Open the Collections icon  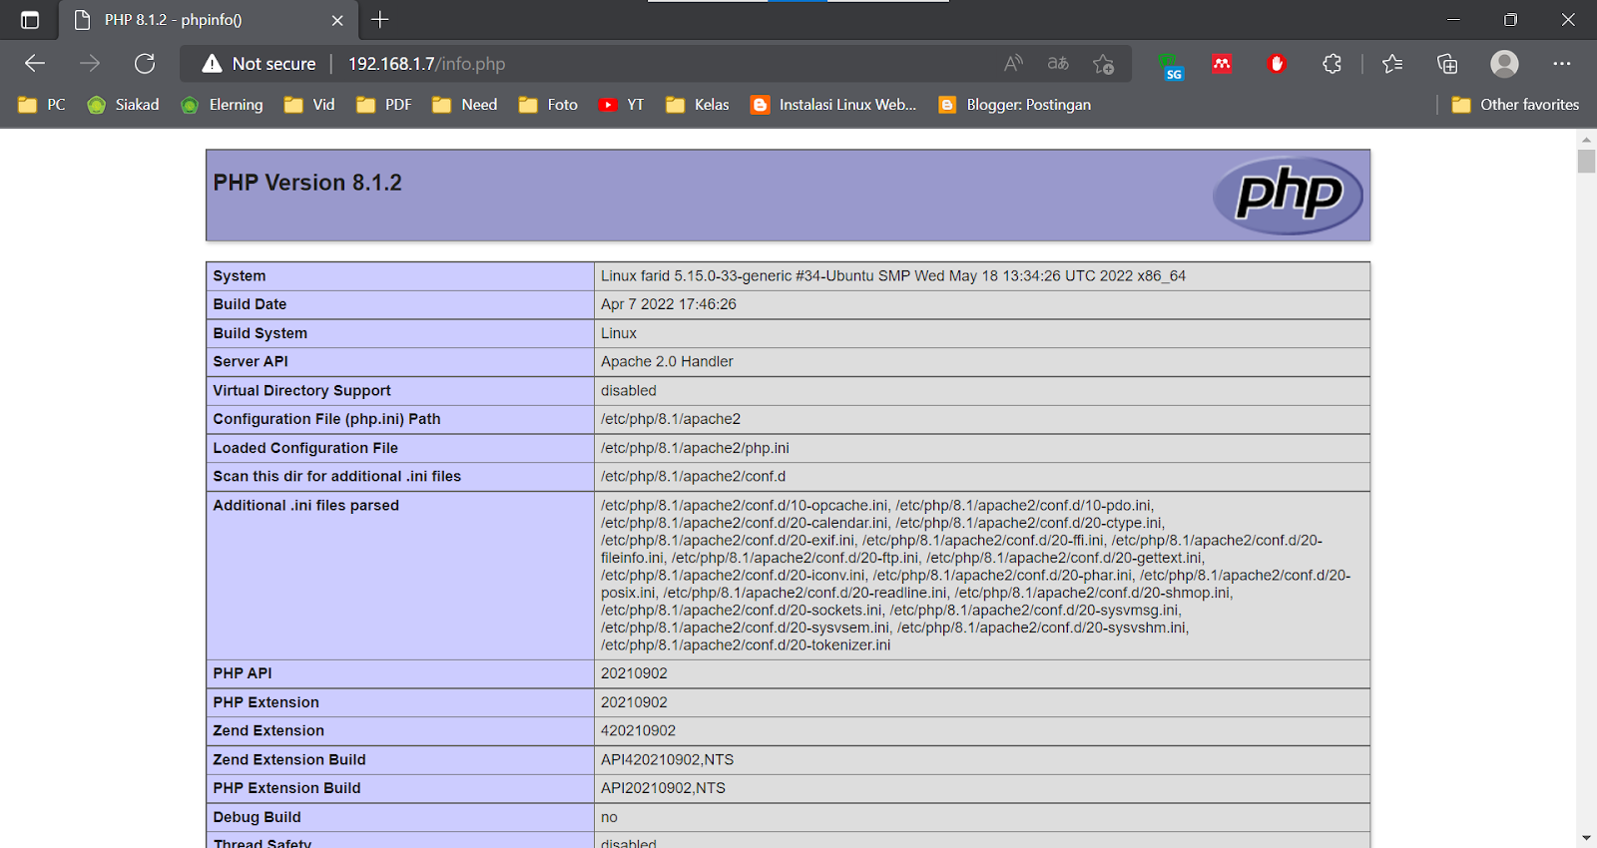[1447, 64]
